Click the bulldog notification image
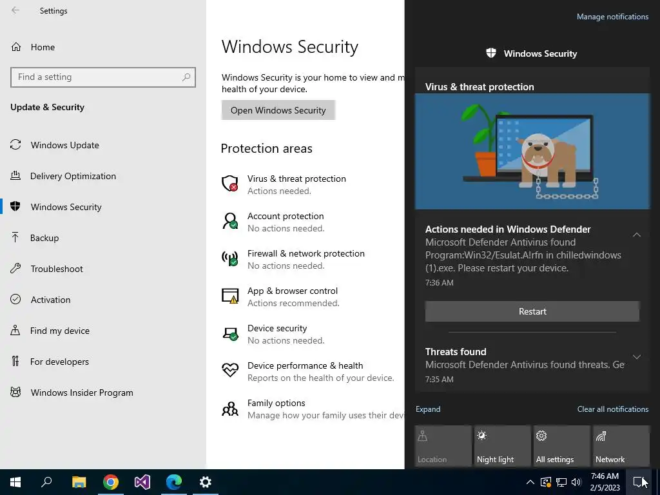 pyautogui.click(x=532, y=151)
